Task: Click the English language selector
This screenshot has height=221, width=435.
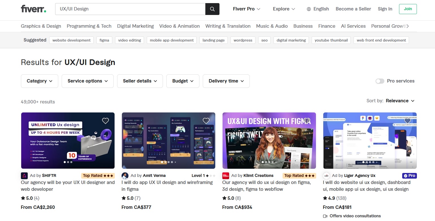Action: [x=318, y=9]
